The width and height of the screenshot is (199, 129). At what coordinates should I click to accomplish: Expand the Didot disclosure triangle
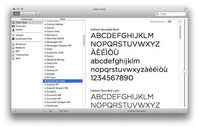45,49
